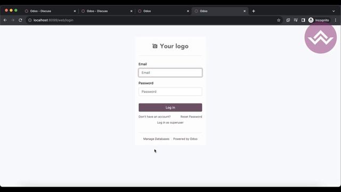This screenshot has height=192, width=341.
Task: Go back with the browser back arrow
Action: 5,20
